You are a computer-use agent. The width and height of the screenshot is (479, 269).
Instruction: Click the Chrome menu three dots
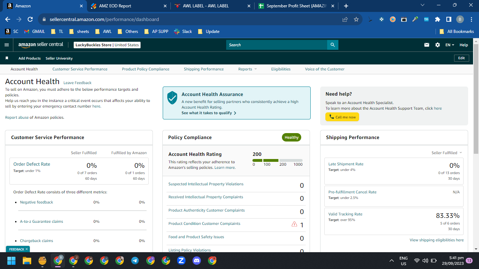[x=471, y=19]
